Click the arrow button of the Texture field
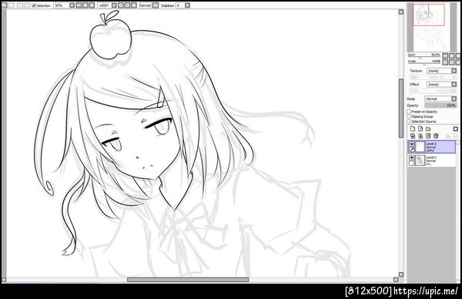Image resolution: width=462 pixels, height=299 pixels. pyautogui.click(x=454, y=71)
